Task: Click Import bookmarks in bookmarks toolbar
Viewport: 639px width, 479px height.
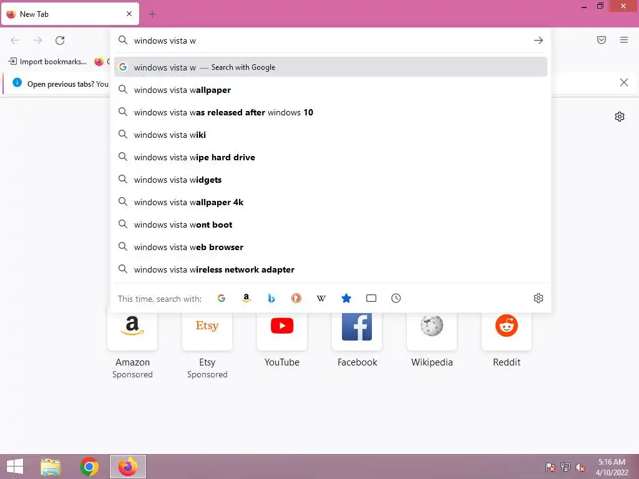Action: click(x=47, y=62)
